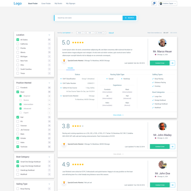Click the Logo in the header

point(18,3)
